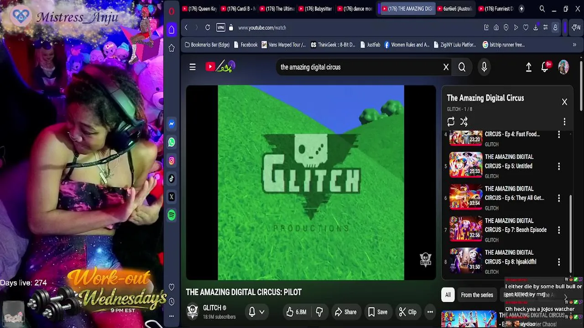Viewport: 584px width, 328px height.
Task: Open Instagram in Opera sidebar
Action: point(172,160)
